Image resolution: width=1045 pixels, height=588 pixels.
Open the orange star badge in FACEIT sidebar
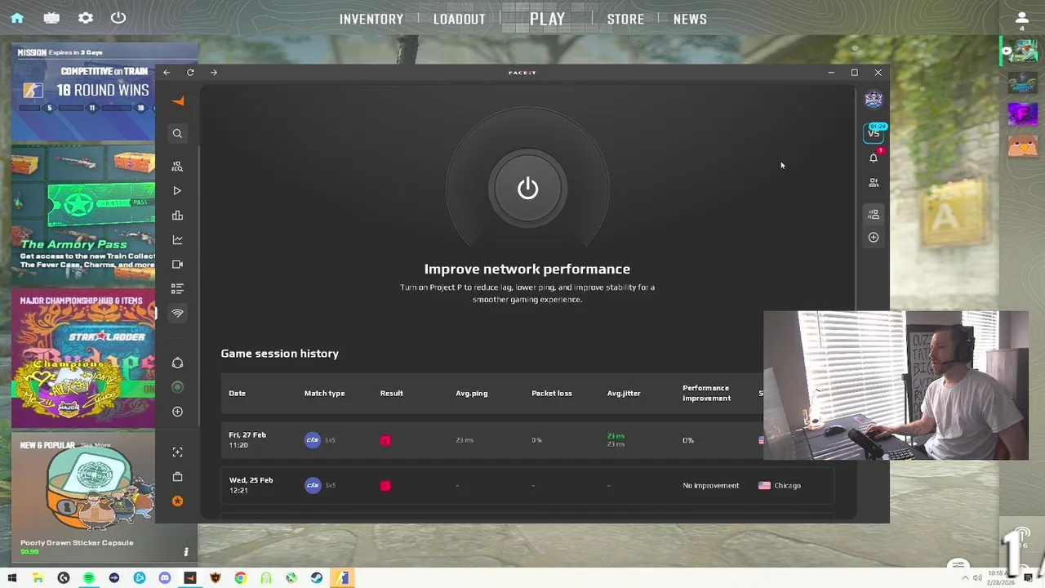(x=177, y=501)
